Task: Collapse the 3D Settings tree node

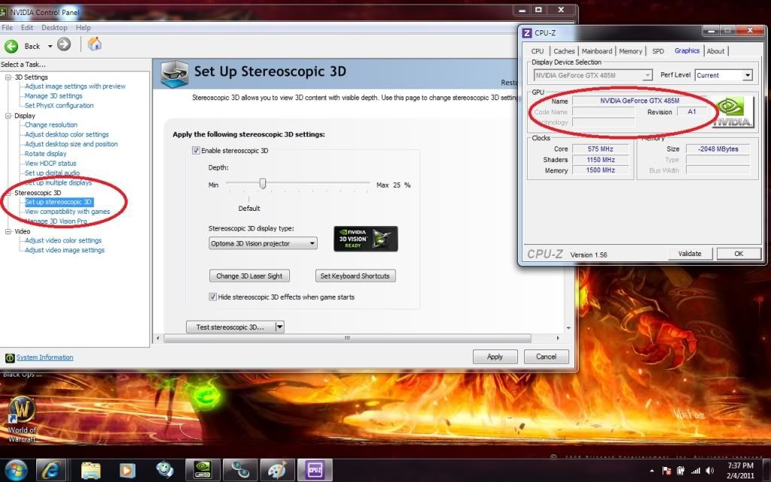Action: coord(8,78)
